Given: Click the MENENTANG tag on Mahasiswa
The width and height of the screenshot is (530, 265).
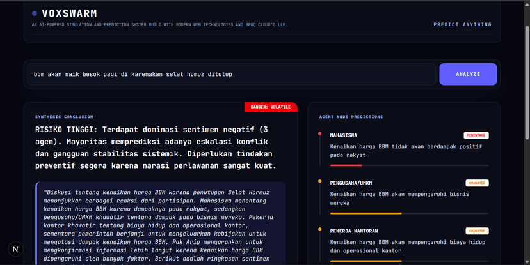Looking at the screenshot, I should pyautogui.click(x=476, y=135).
